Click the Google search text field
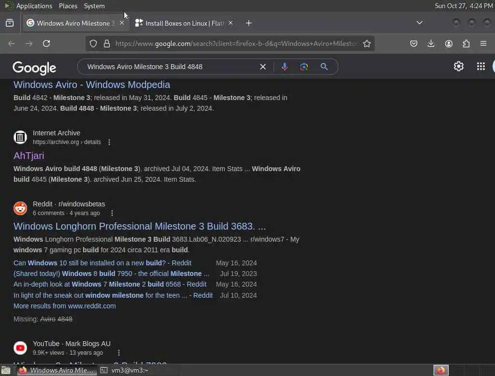 pyautogui.click(x=171, y=67)
